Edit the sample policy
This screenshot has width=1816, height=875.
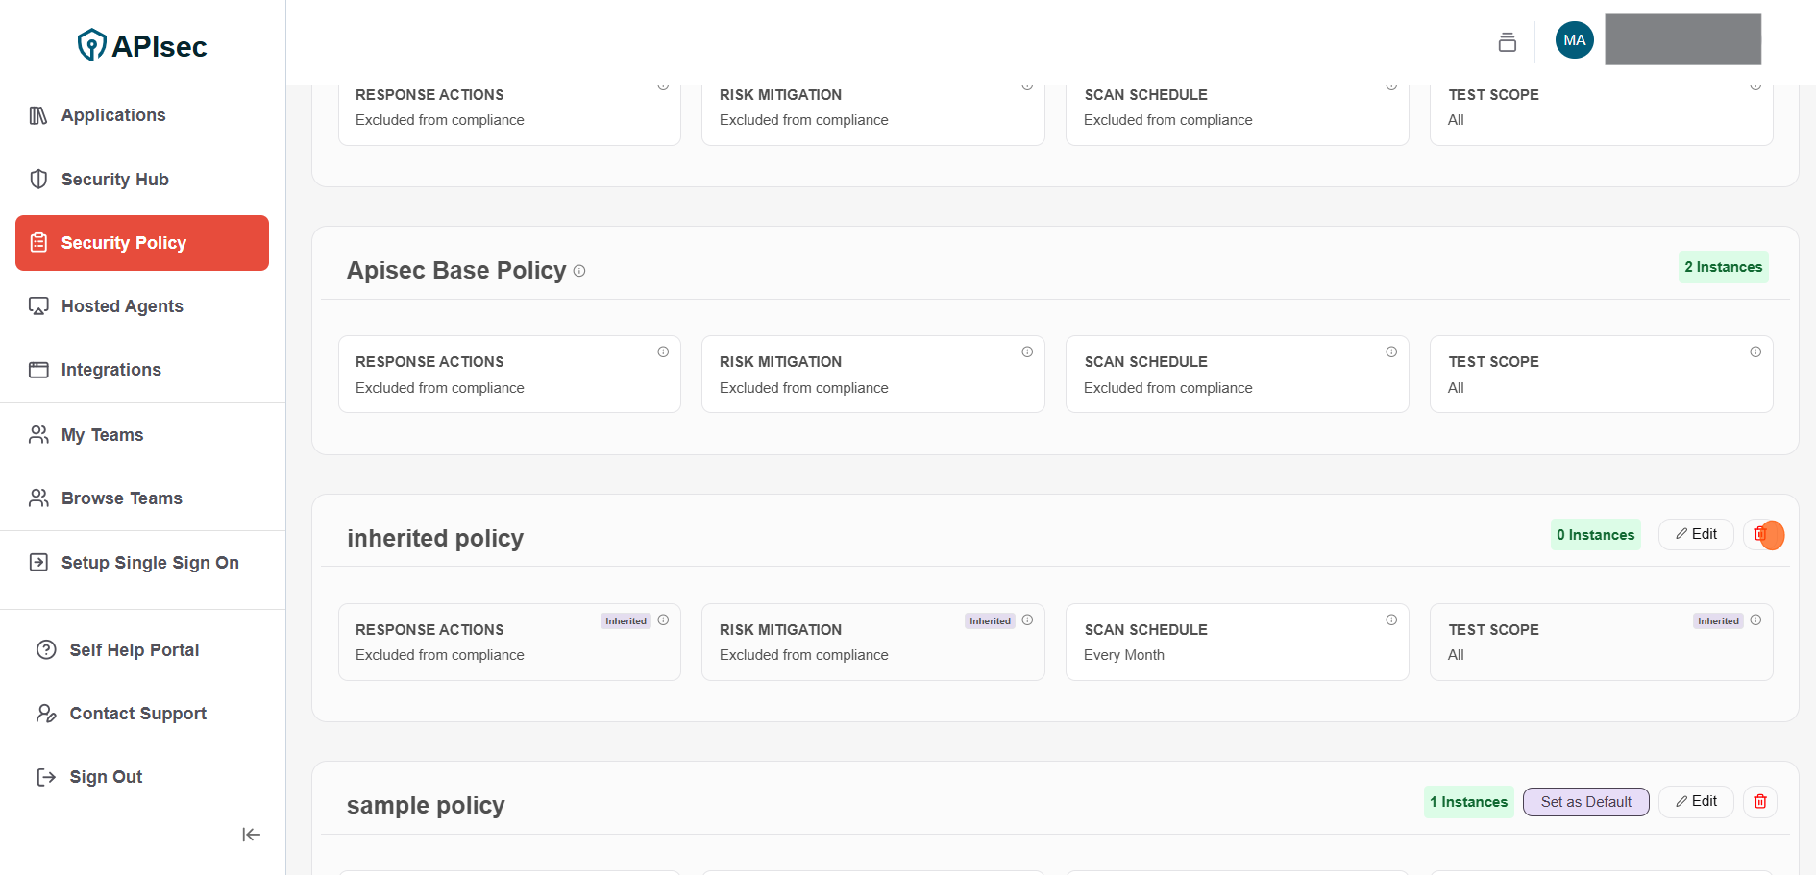point(1696,802)
